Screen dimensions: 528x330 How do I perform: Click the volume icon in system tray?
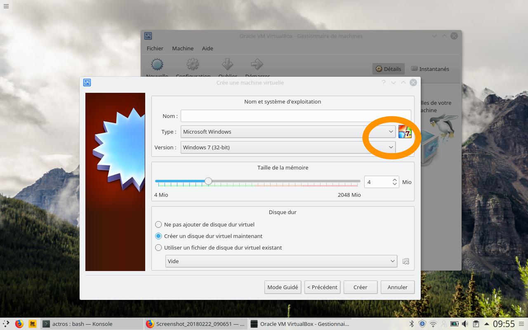(x=465, y=324)
